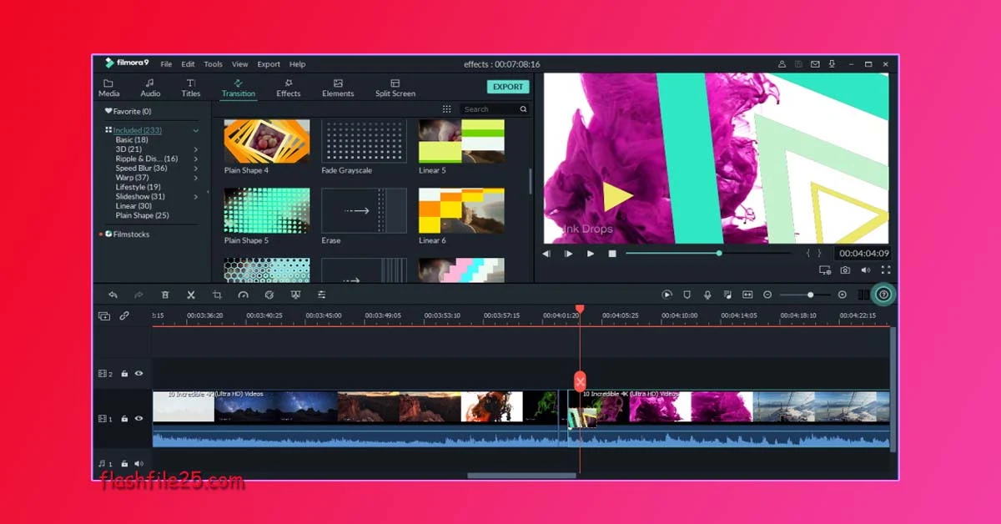Viewport: 1001px width, 524px height.
Task: Click the Green Screen icon in toolbar
Action: point(295,295)
